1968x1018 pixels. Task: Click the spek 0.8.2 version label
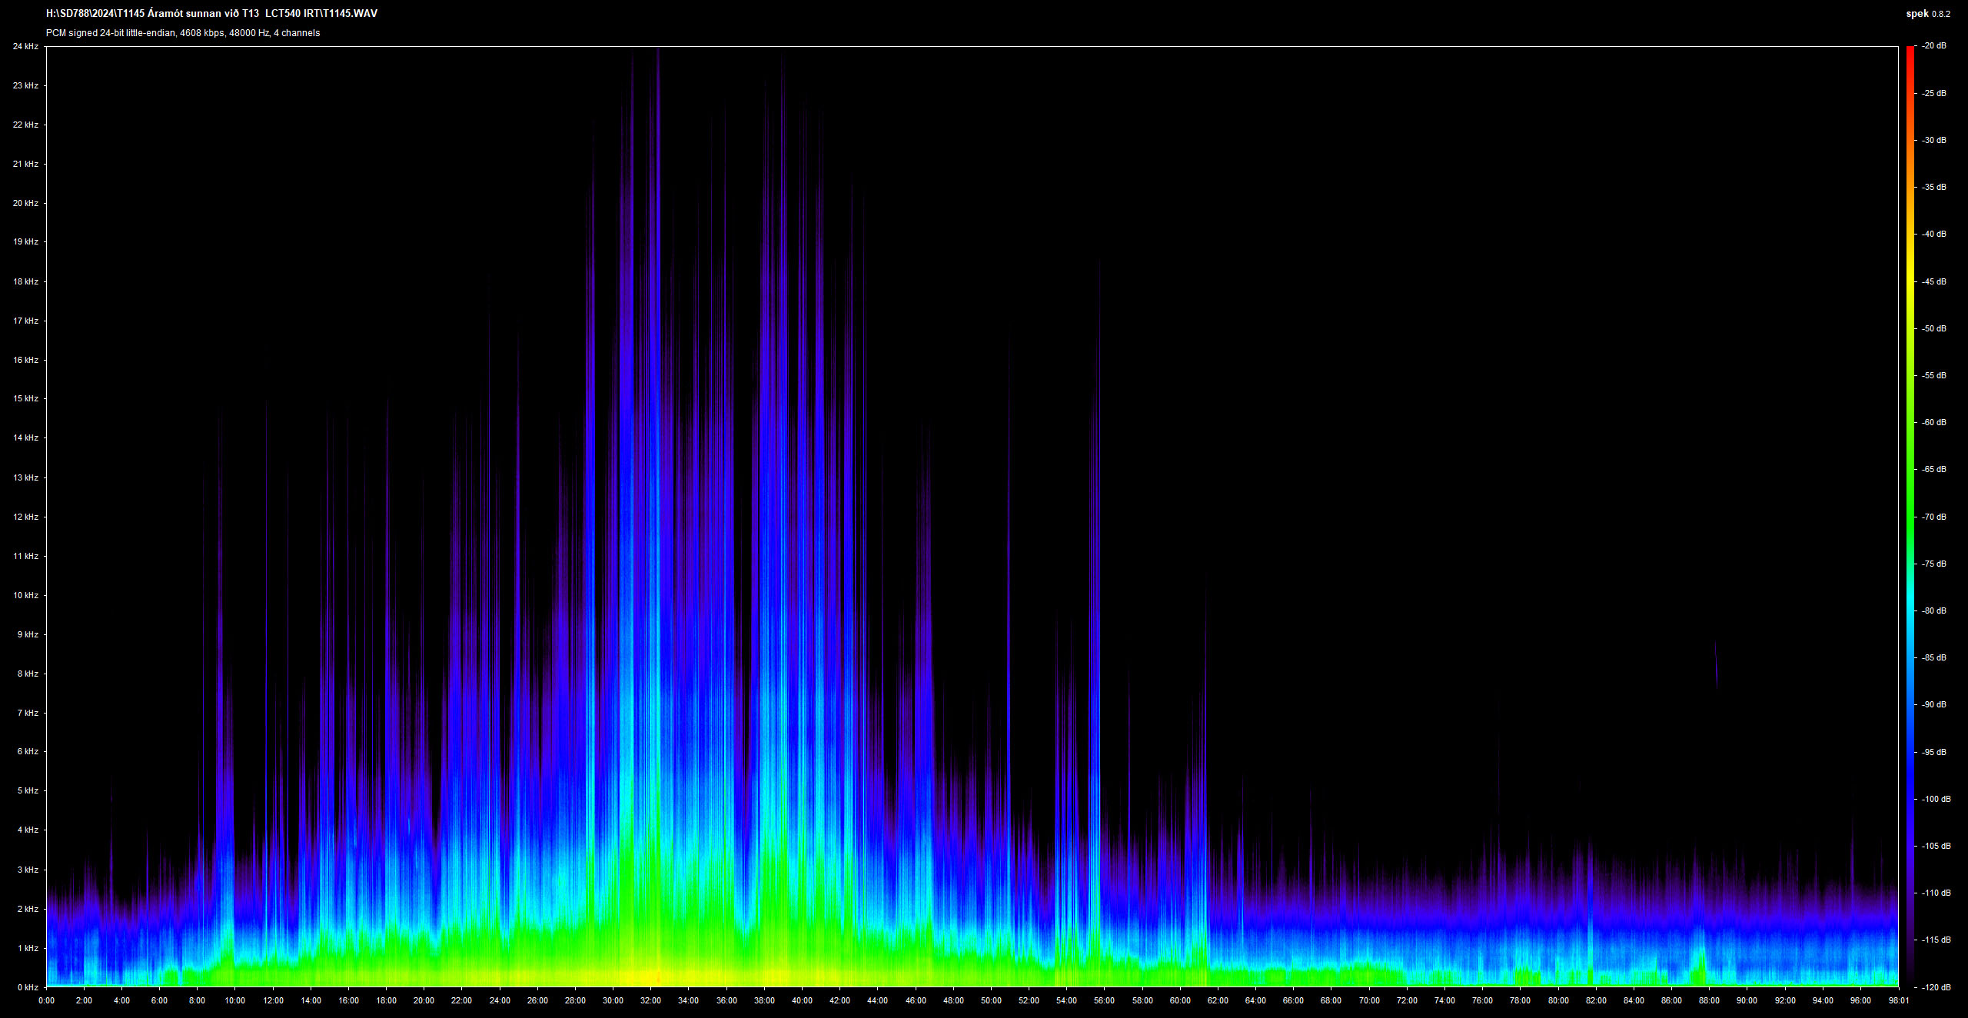coord(1927,14)
